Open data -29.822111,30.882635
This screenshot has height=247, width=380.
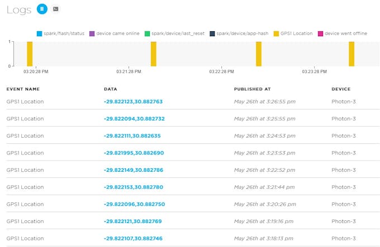pyautogui.click(x=132, y=136)
